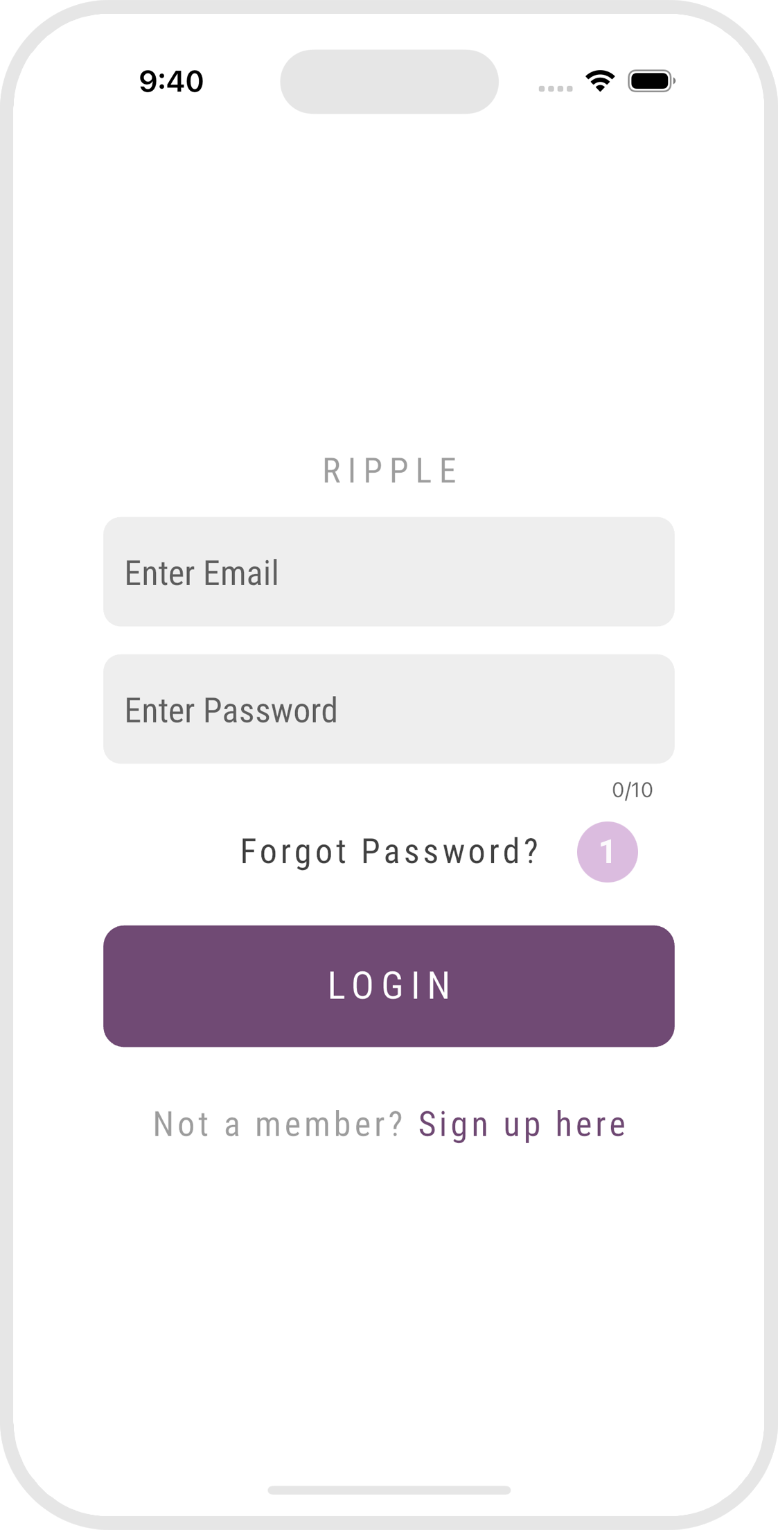
Task: Start password recovery via Forgot Password?
Action: click(389, 851)
